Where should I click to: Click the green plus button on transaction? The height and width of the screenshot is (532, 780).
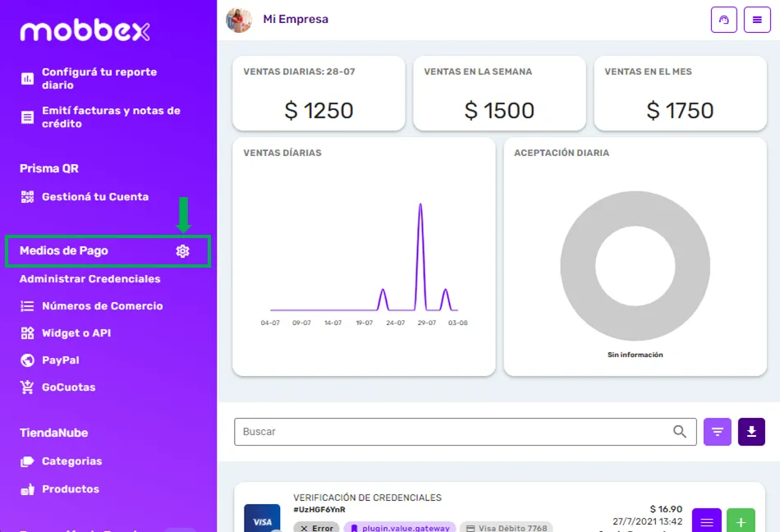tap(741, 521)
